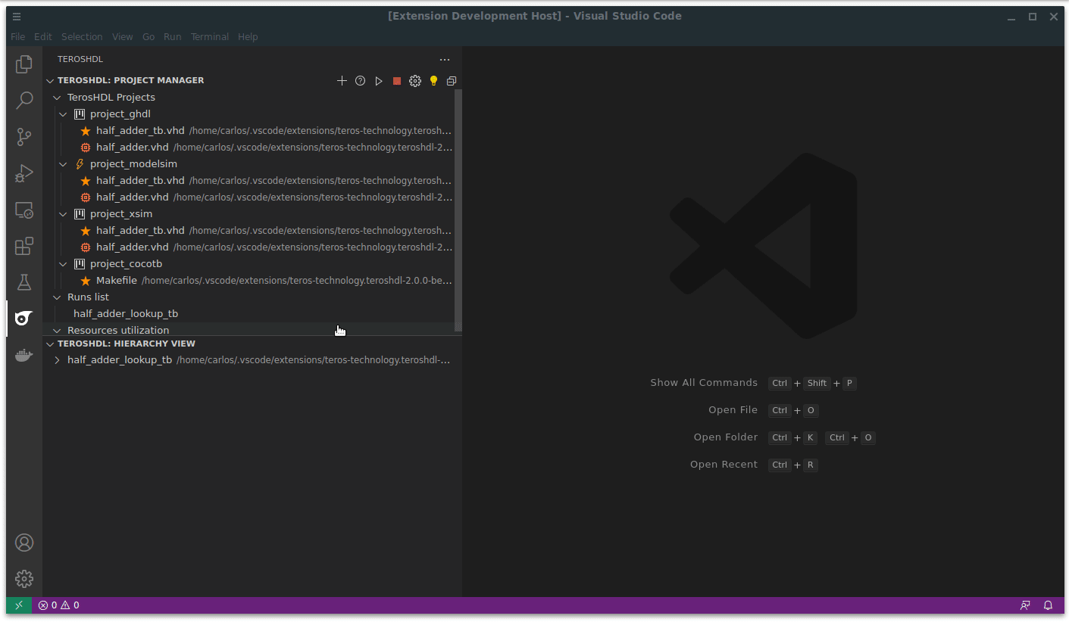
Task: Collapse the project_xsim node
Action: pyautogui.click(x=64, y=214)
